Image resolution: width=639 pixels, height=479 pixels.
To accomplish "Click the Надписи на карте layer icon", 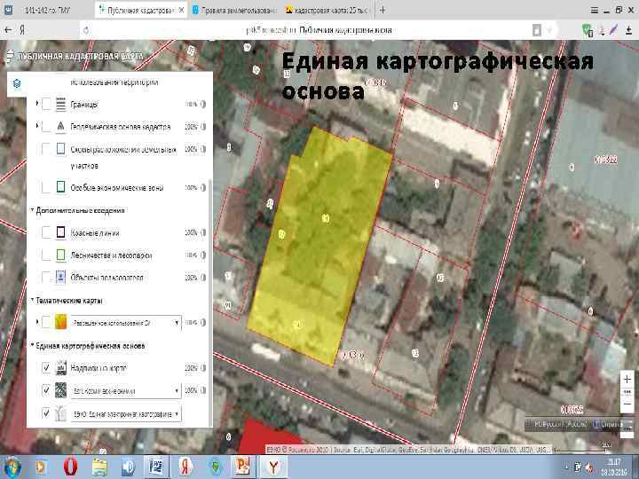I will 60,368.
